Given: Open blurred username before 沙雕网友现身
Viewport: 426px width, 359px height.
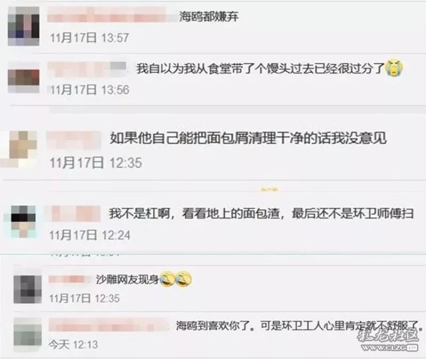Looking at the screenshot, I should [x=70, y=280].
